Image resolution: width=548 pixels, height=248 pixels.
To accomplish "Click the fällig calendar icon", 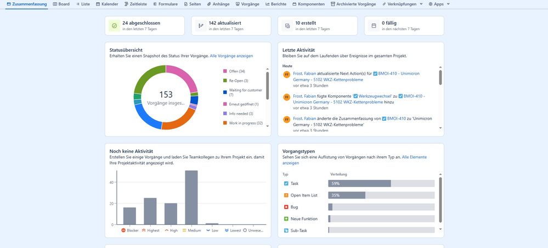I will (374, 26).
